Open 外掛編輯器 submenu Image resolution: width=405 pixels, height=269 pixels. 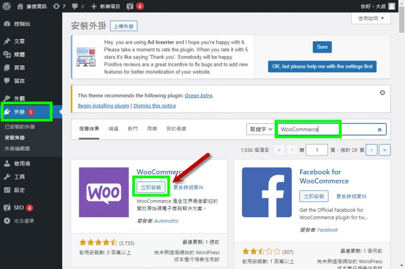[17, 149]
